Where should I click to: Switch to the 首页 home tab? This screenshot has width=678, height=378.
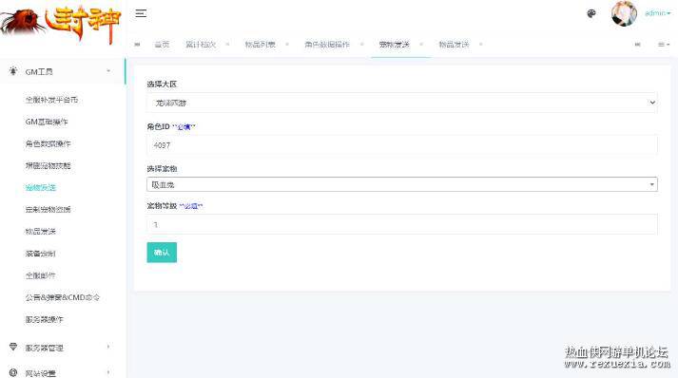click(x=163, y=45)
